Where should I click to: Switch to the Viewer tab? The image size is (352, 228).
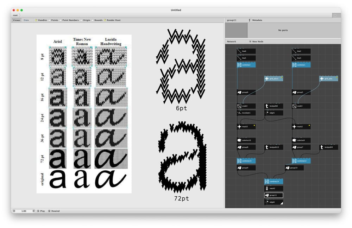pyautogui.click(x=17, y=20)
